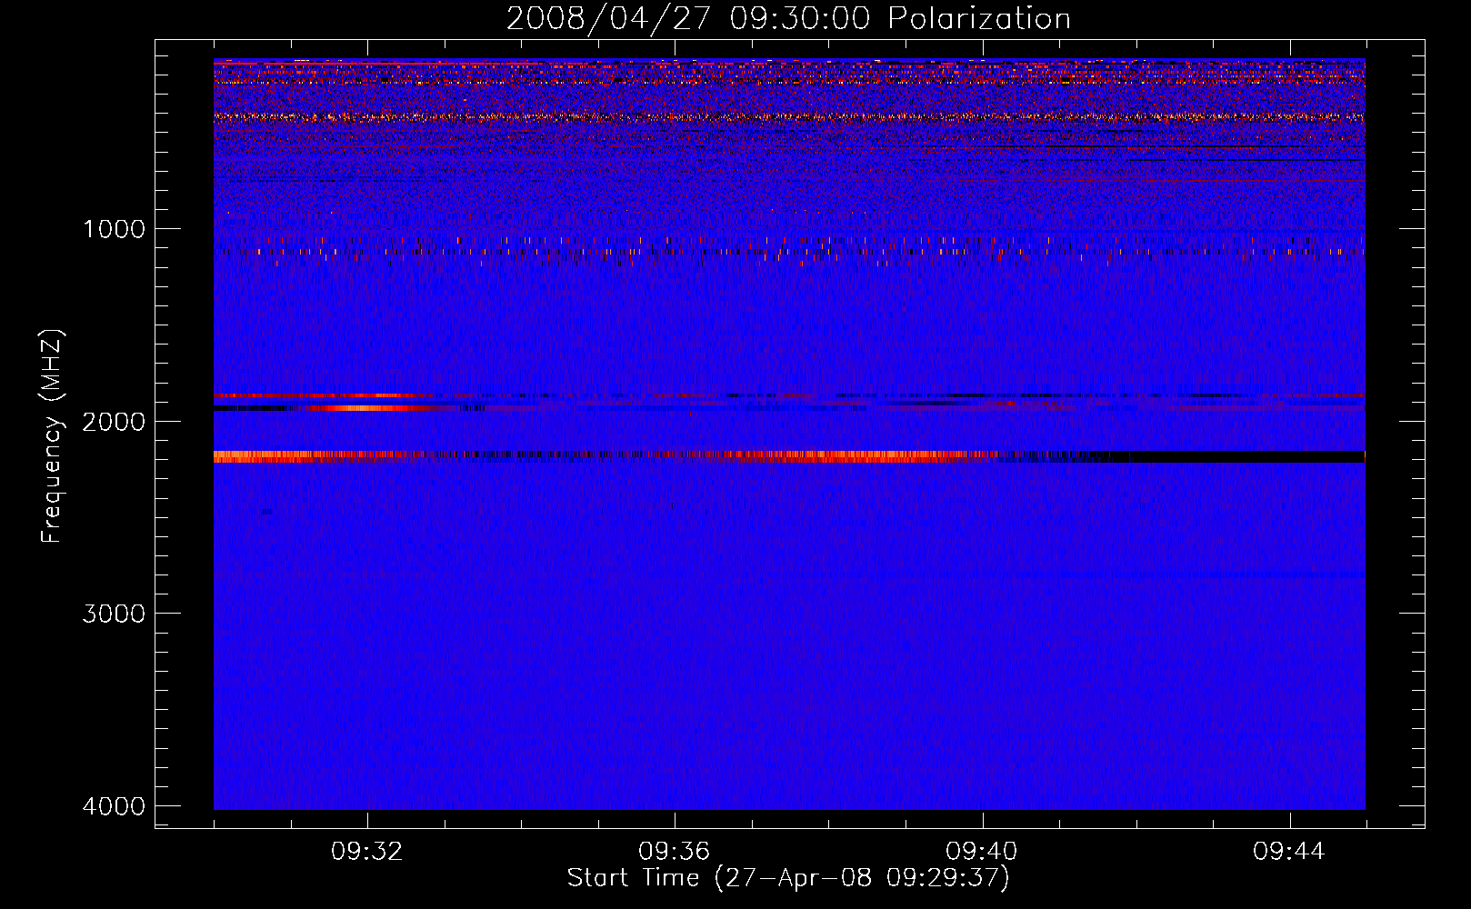The height and width of the screenshot is (909, 1471).
Task: Click the black segment of the 2200 MHz band
Action: (x=1246, y=456)
